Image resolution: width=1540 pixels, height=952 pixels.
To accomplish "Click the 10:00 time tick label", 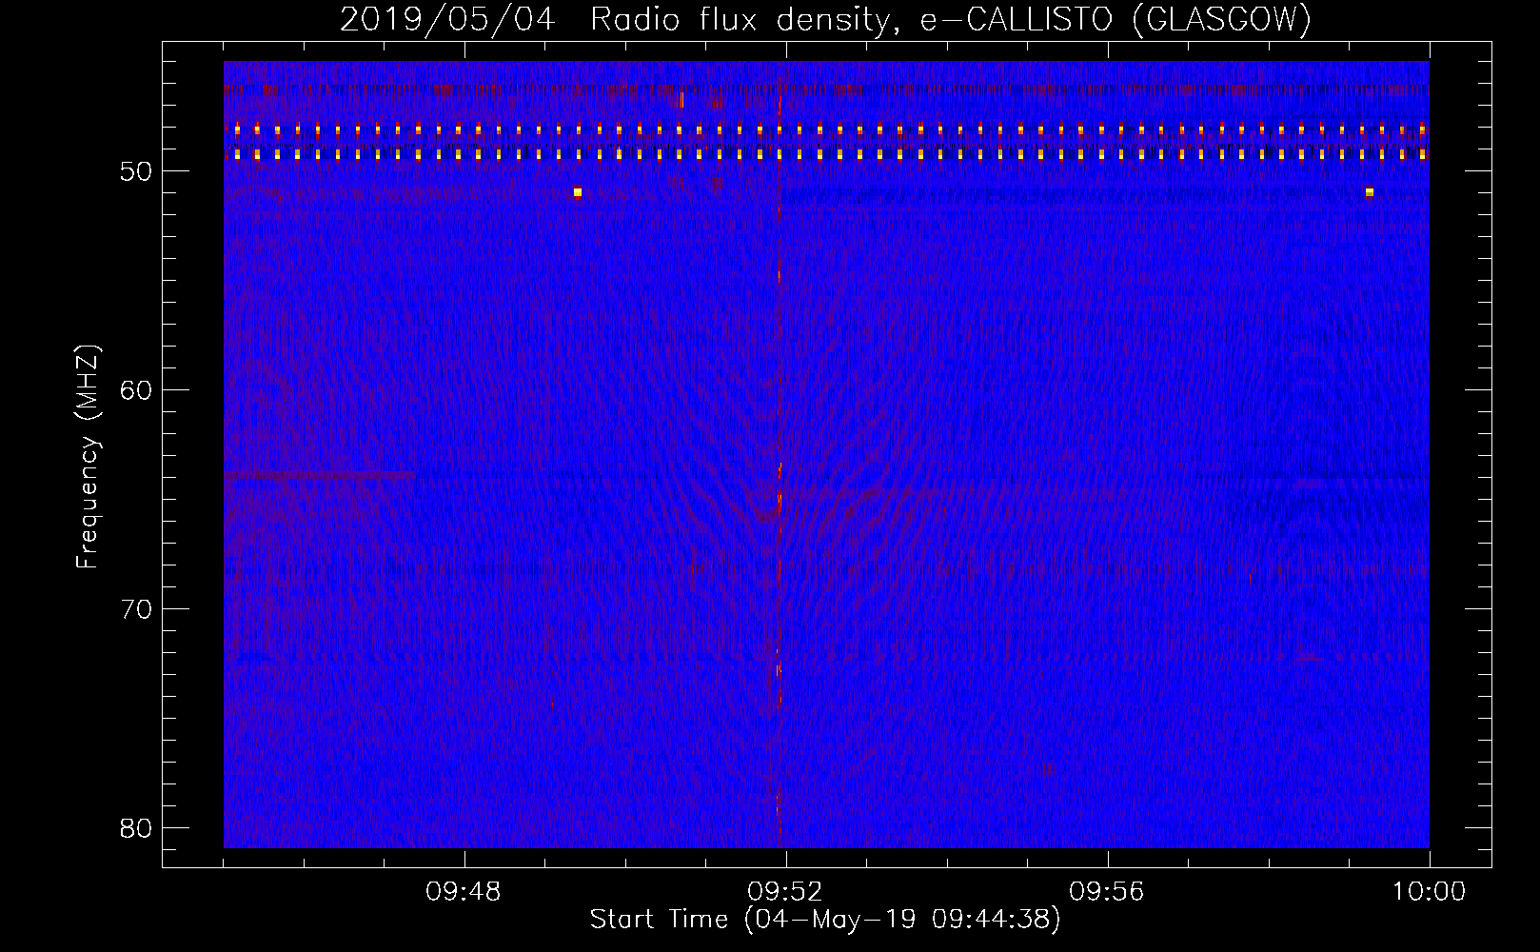I will tap(1429, 892).
